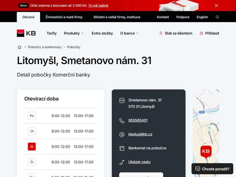Open the Kontakt page
The height and width of the screenshot is (177, 236).
[163, 17]
